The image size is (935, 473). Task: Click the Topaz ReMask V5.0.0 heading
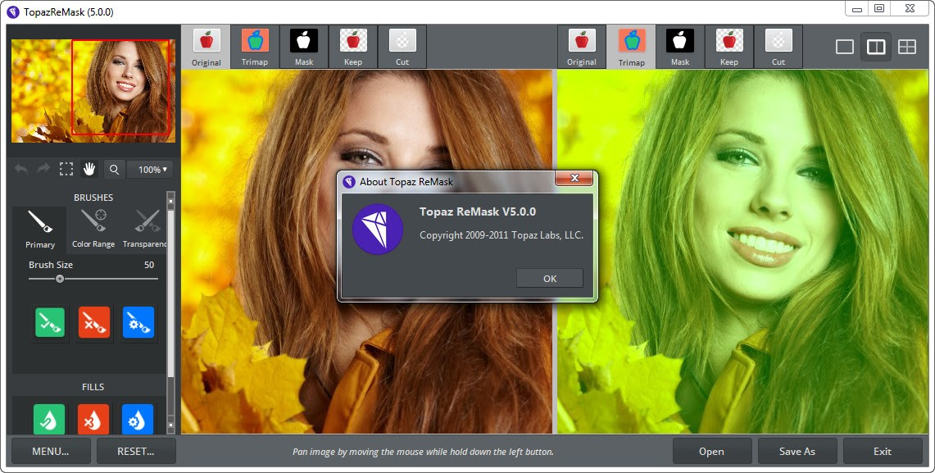pos(478,211)
